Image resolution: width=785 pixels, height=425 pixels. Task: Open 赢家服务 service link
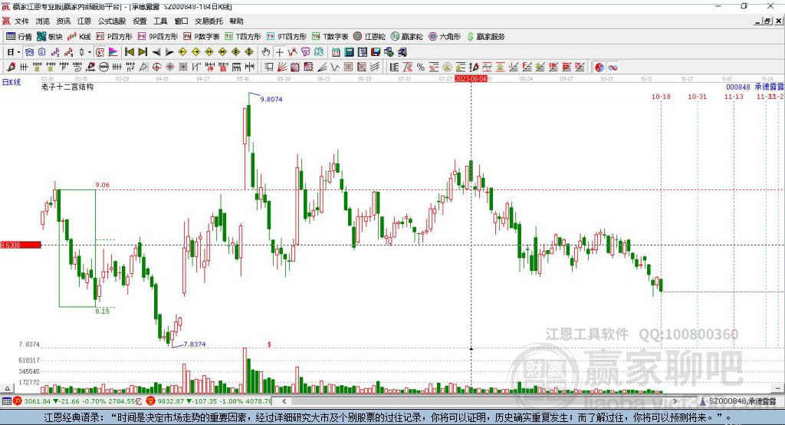click(x=486, y=37)
